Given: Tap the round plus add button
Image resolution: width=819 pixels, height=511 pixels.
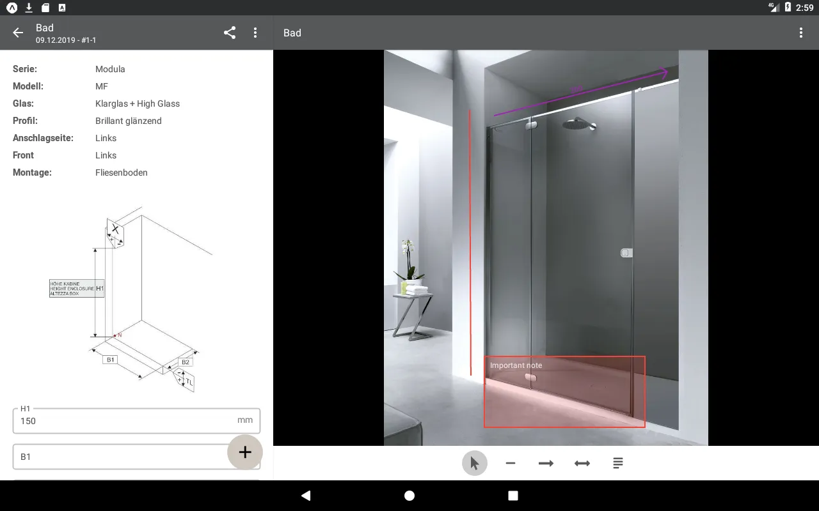Looking at the screenshot, I should (245, 452).
